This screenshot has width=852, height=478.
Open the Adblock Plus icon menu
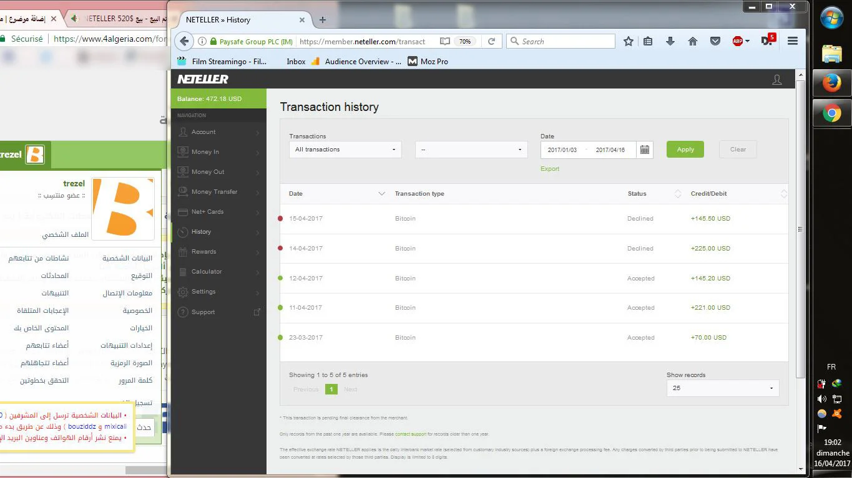(x=740, y=42)
